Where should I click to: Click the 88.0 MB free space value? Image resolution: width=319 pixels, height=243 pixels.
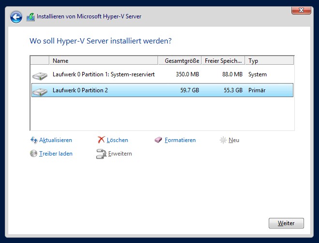coord(232,74)
